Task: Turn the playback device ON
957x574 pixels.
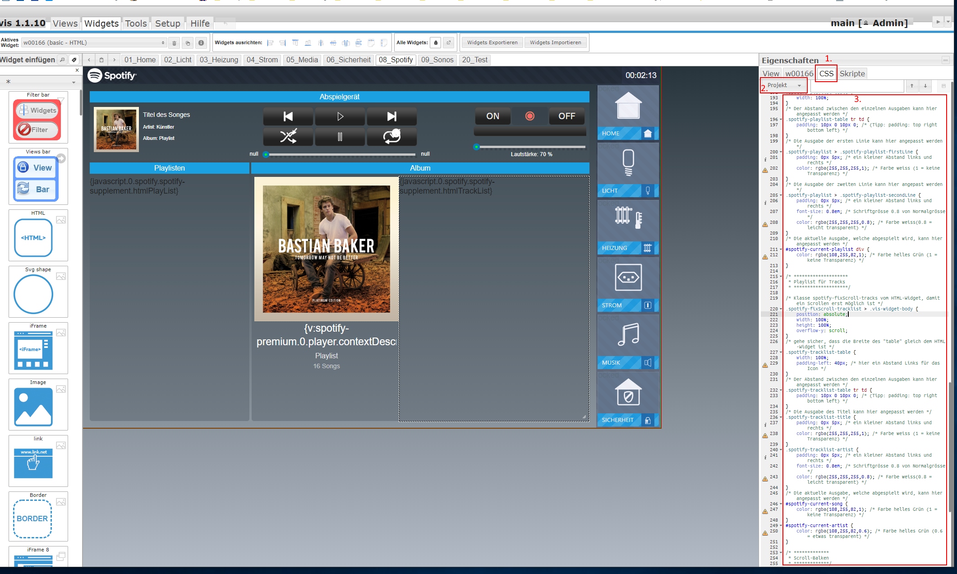Action: click(492, 116)
